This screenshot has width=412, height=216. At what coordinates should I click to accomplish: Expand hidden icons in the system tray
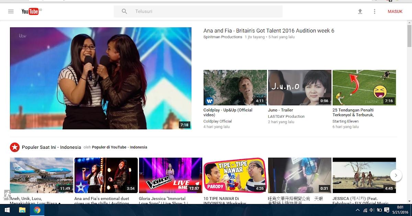[x=357, y=210]
